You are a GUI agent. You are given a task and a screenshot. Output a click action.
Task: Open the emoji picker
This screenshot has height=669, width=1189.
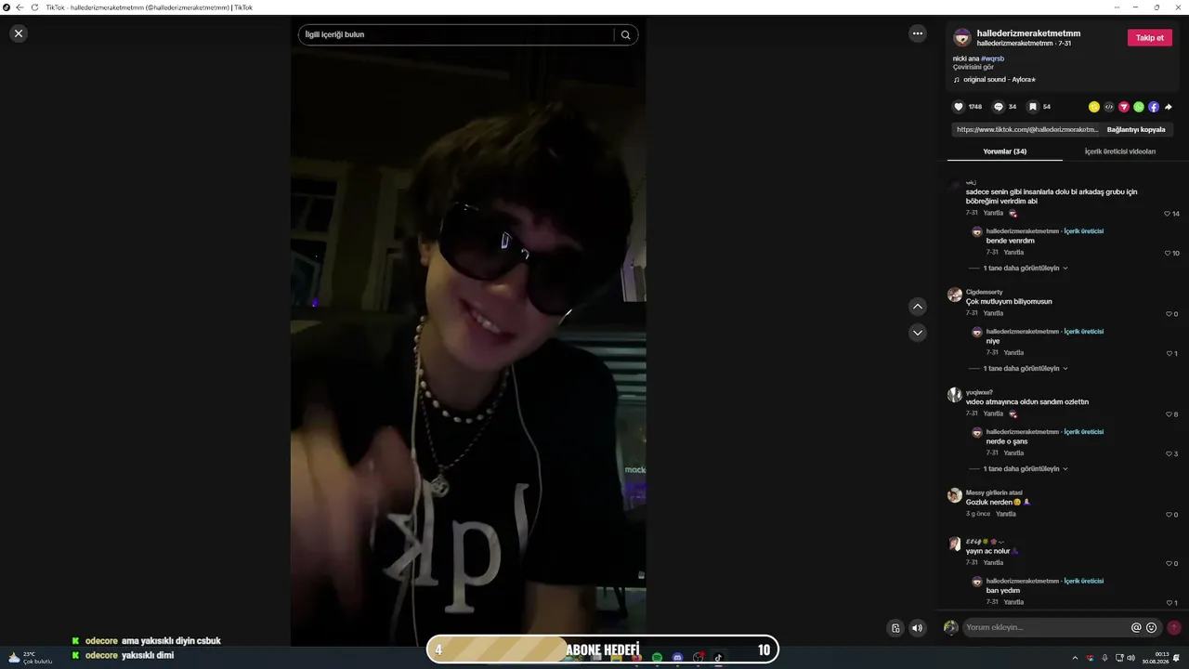coord(1152,628)
